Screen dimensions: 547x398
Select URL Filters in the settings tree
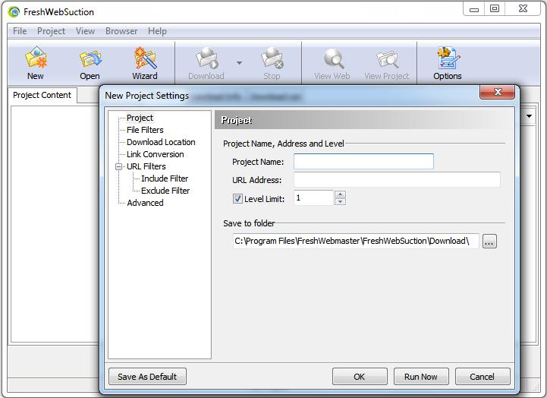(x=146, y=166)
